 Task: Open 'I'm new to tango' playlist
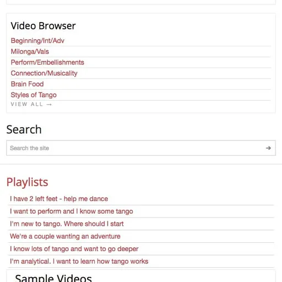pos(67,224)
